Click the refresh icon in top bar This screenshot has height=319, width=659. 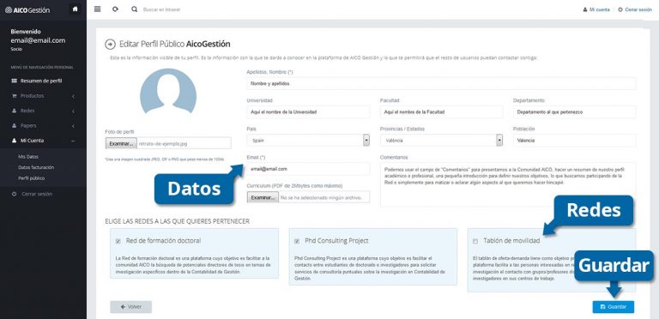[x=115, y=9]
